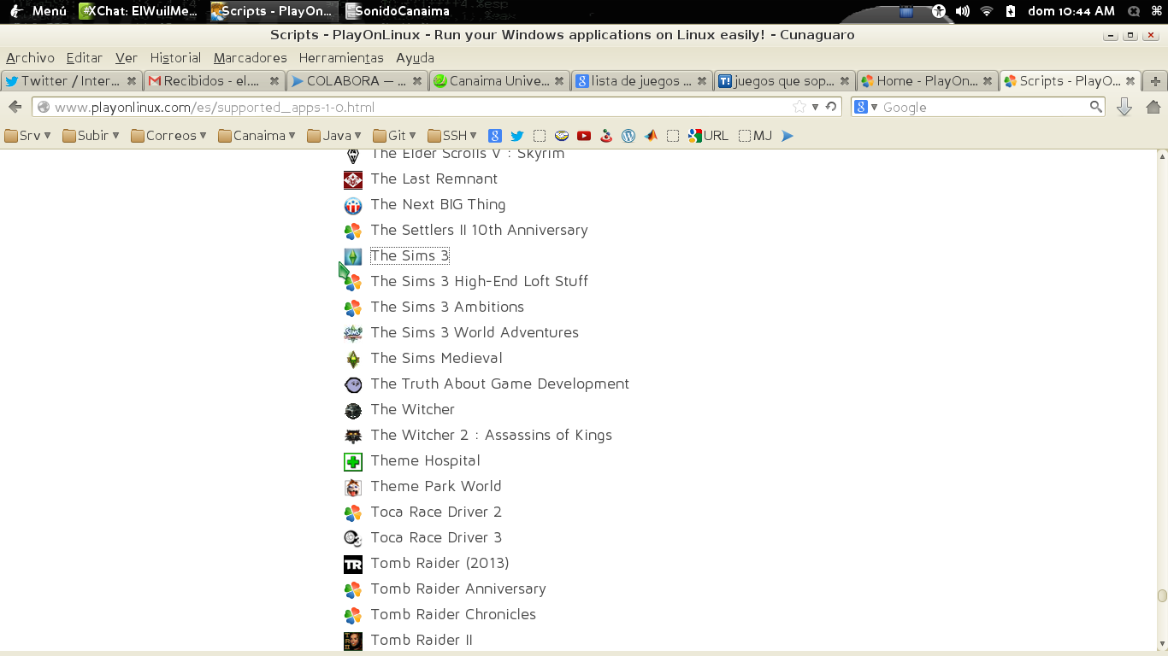Open the YouTube bookmark icon
The height and width of the screenshot is (656, 1168).
tap(584, 136)
